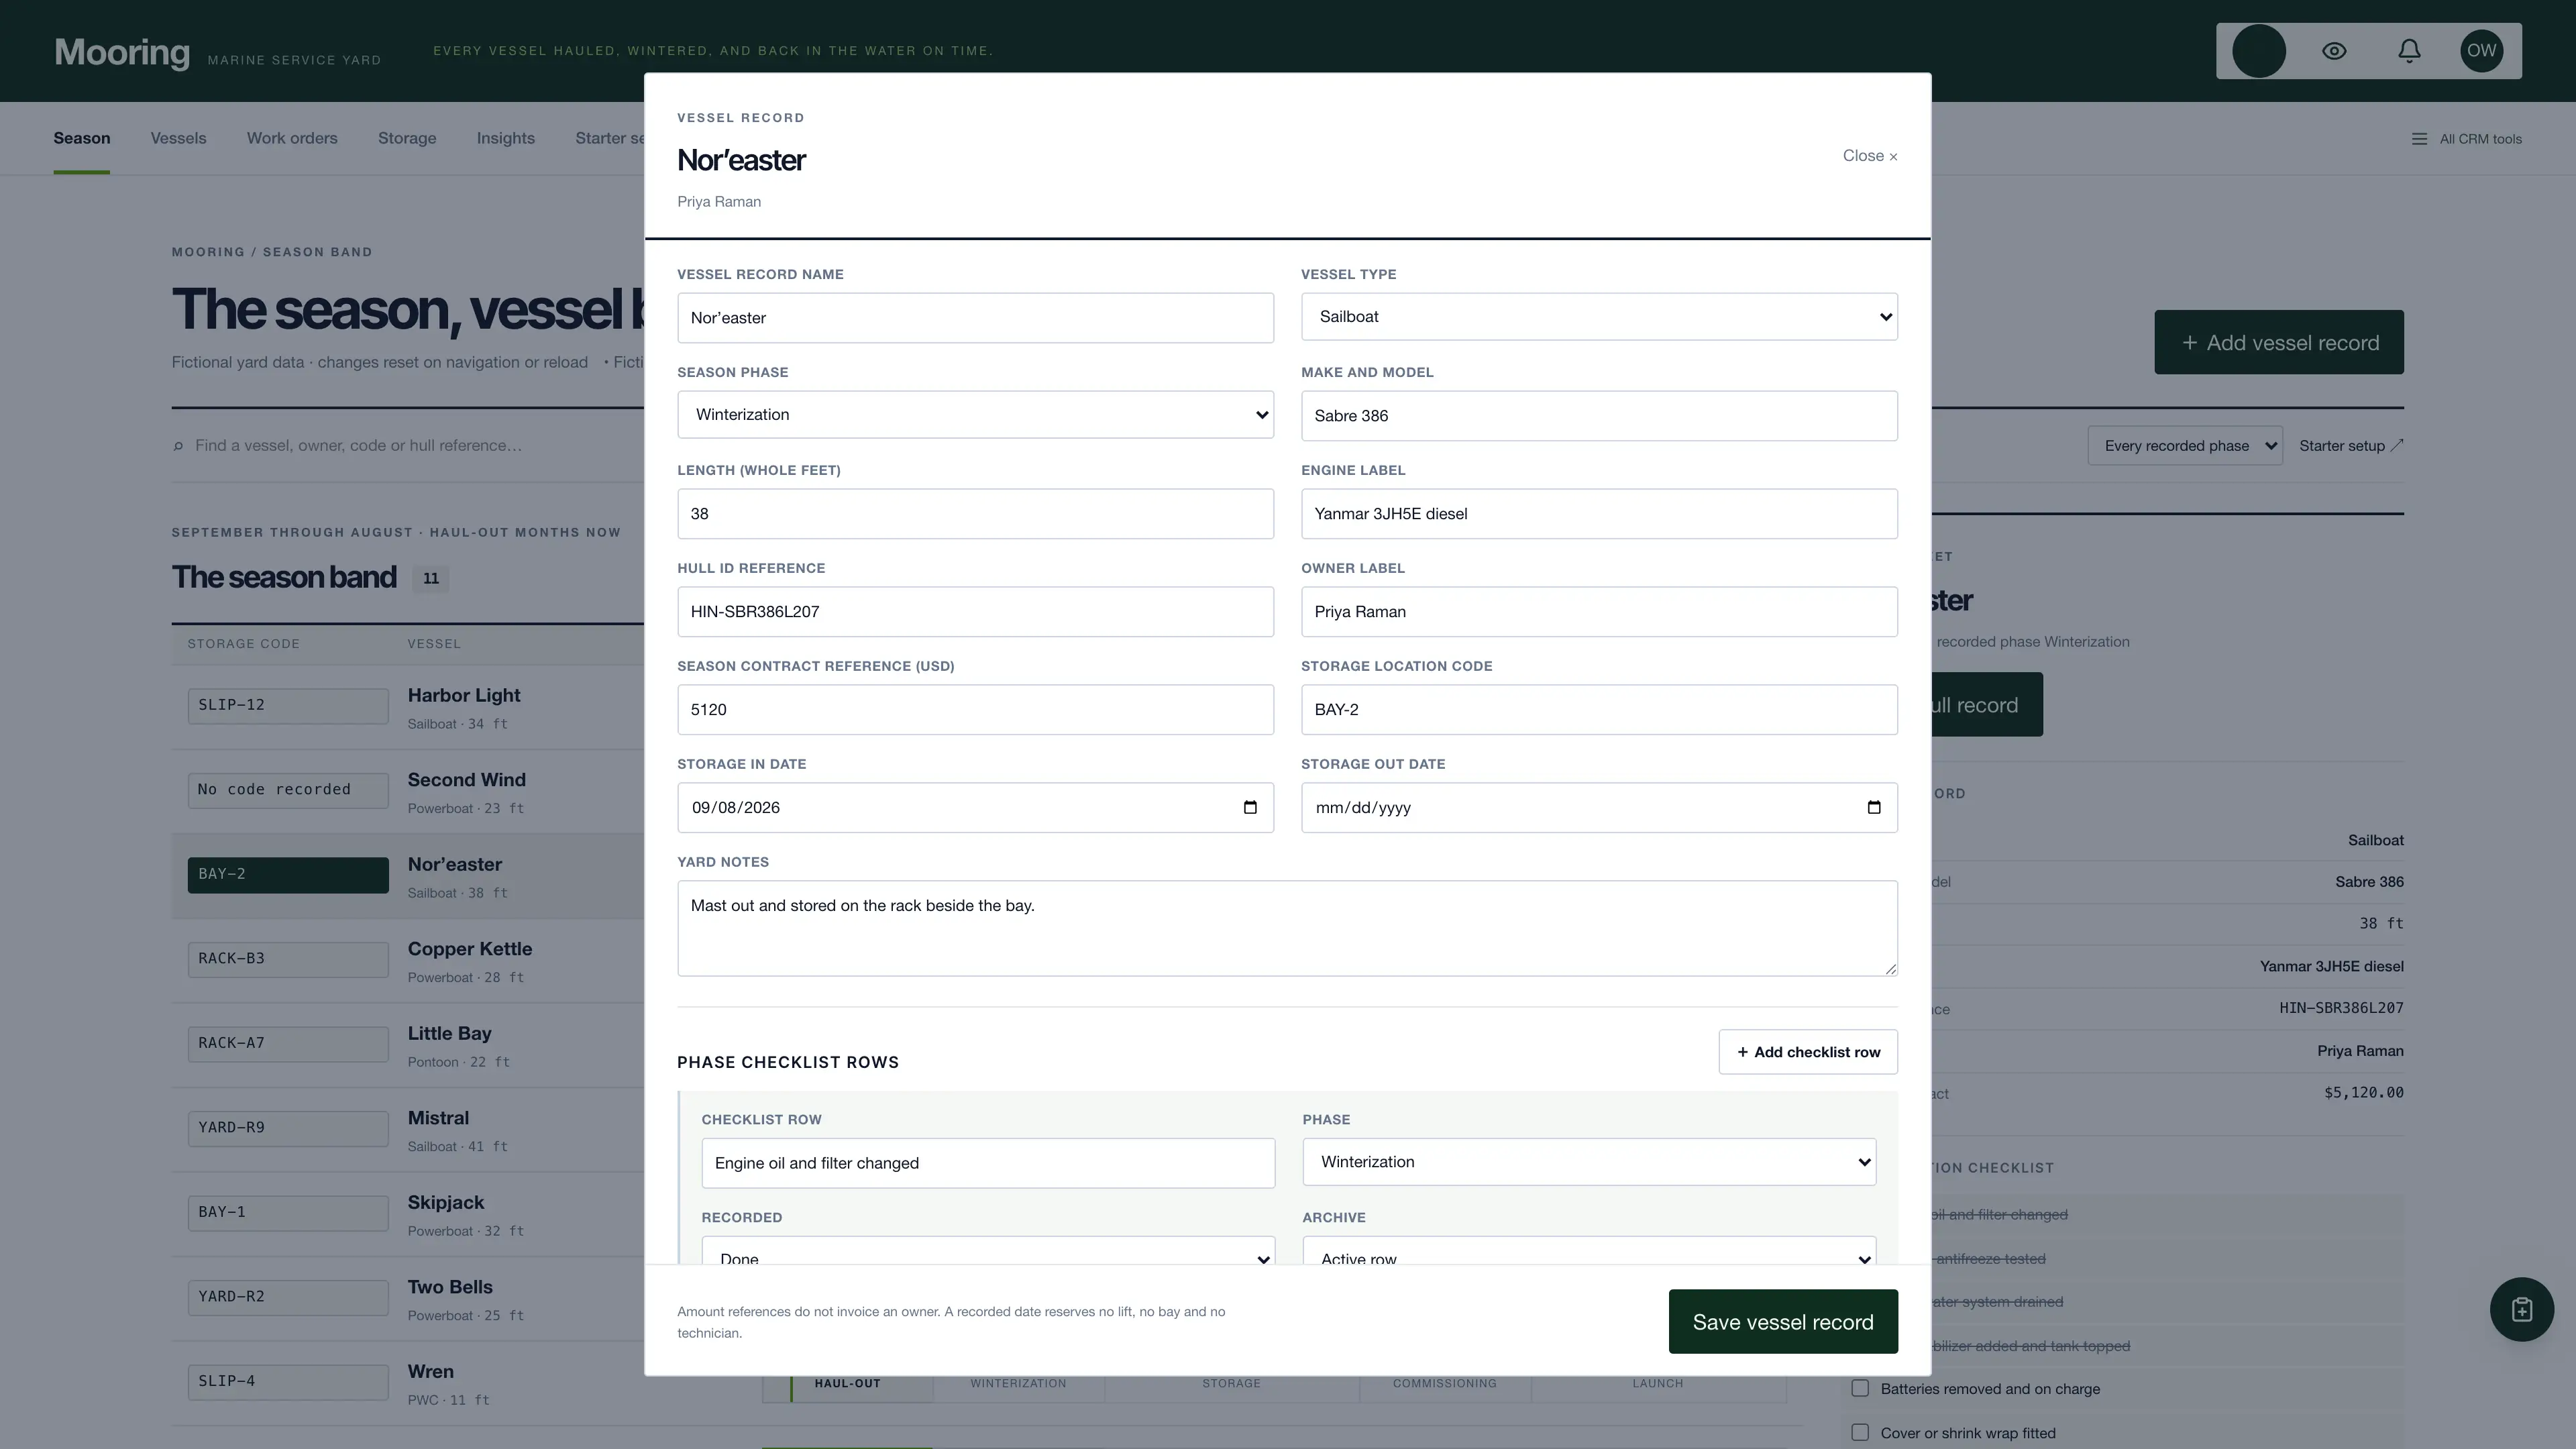Screen dimensions: 2576x1449
Task: Click the Checklist Row text field
Action: pos(988,1163)
